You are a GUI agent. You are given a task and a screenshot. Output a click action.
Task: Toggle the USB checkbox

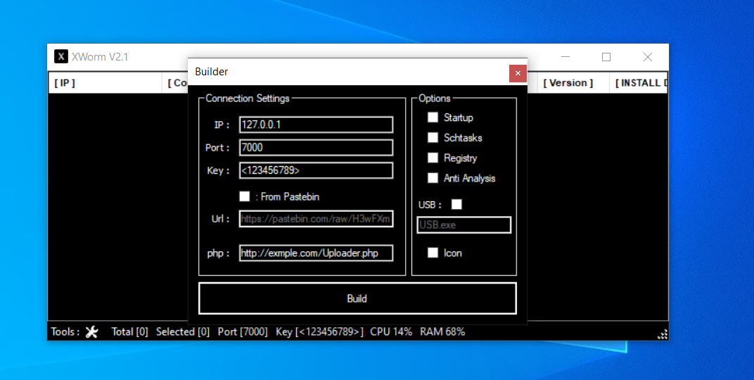click(x=456, y=205)
